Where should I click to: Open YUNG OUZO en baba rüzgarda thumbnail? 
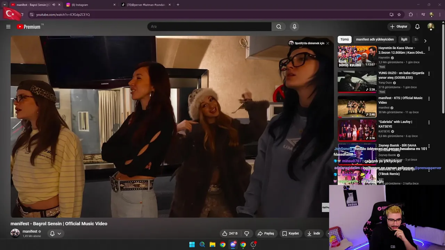357,82
